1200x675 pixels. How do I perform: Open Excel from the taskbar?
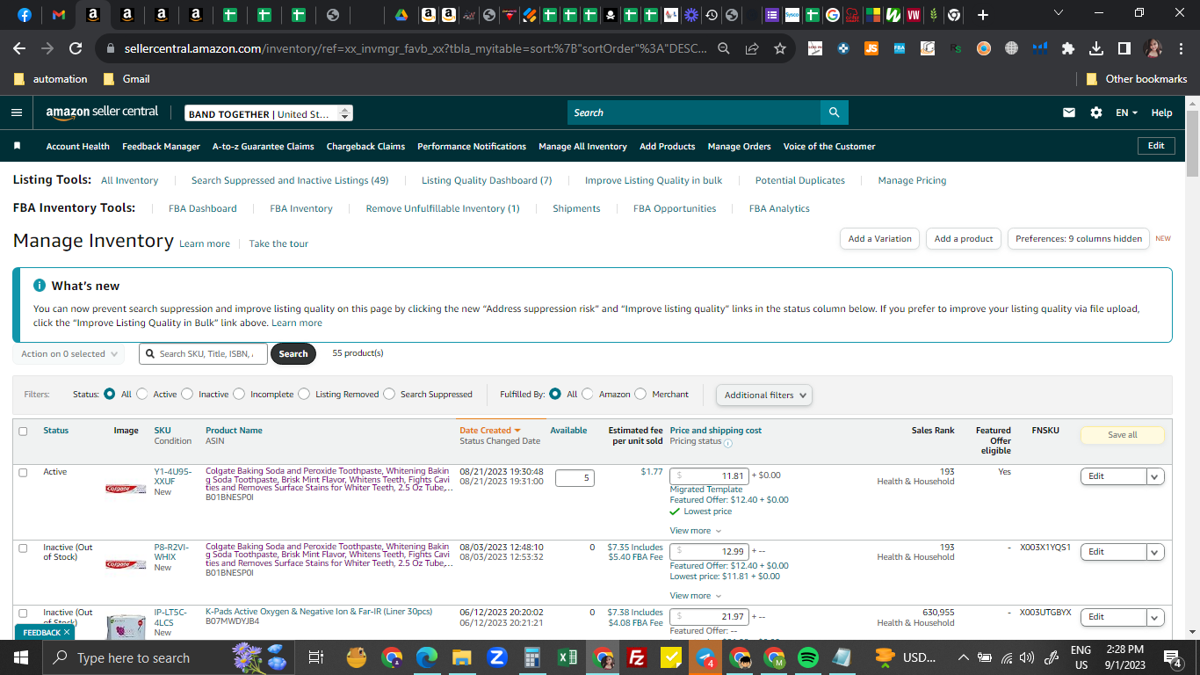click(x=567, y=657)
